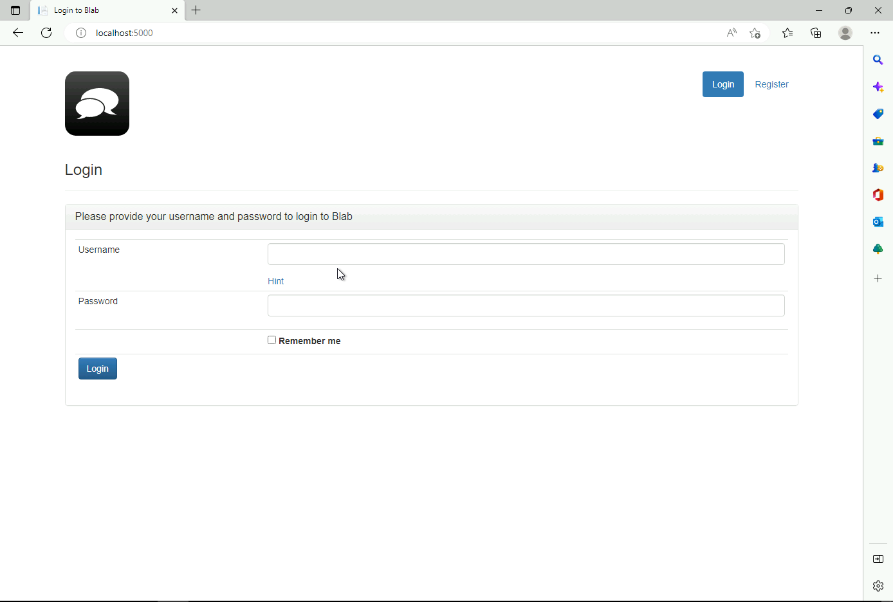The height and width of the screenshot is (602, 893).
Task: Click the Hint link below Username
Action: [275, 281]
